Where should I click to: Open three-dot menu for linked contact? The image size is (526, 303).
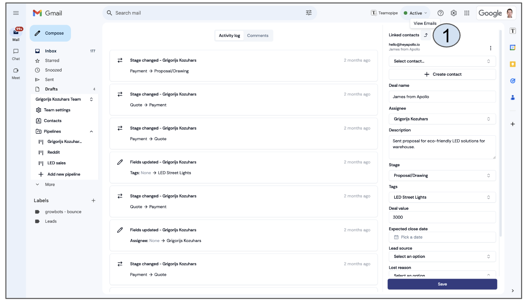490,48
